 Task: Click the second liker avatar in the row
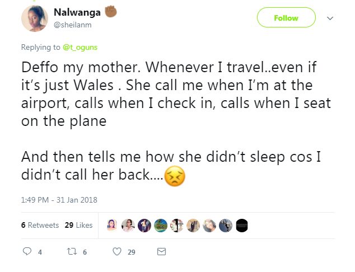128,225
